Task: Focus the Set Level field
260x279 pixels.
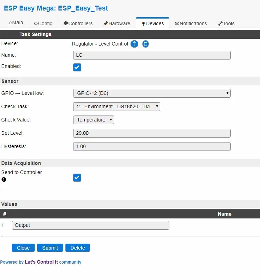Action: (152, 133)
